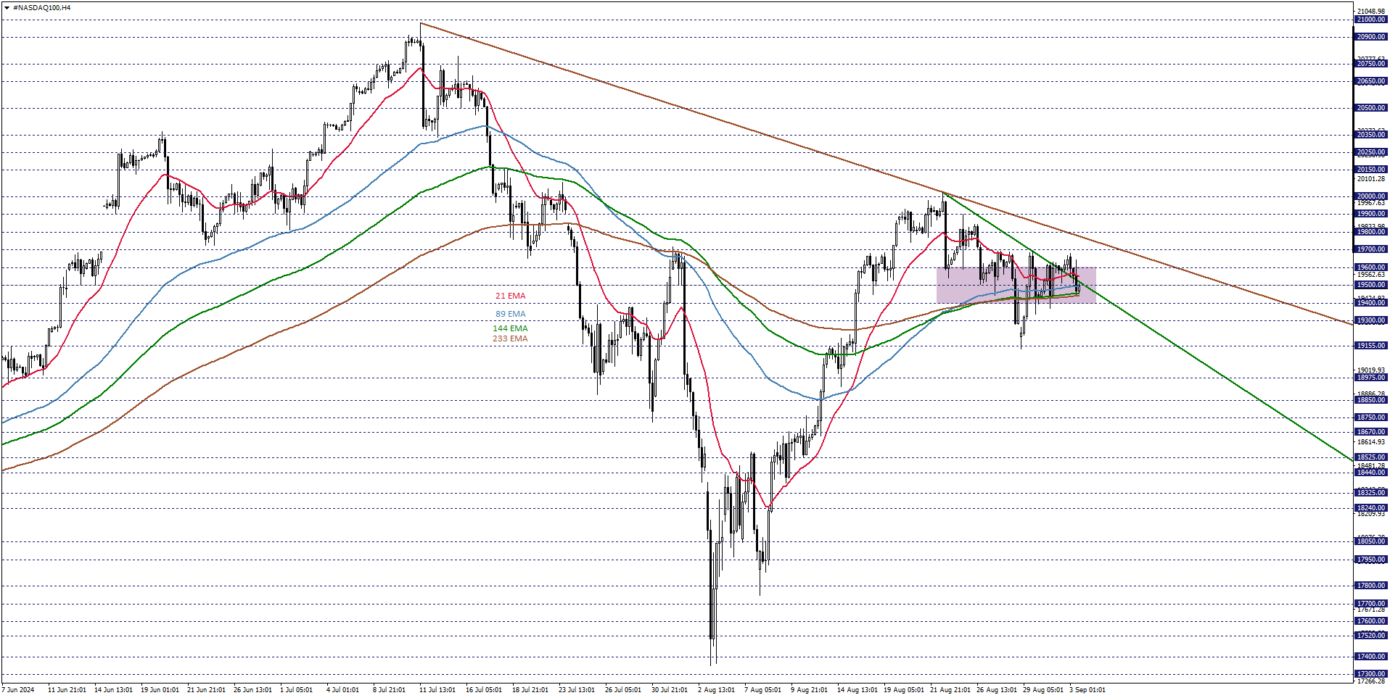Select the 21 EMA label

(x=510, y=296)
